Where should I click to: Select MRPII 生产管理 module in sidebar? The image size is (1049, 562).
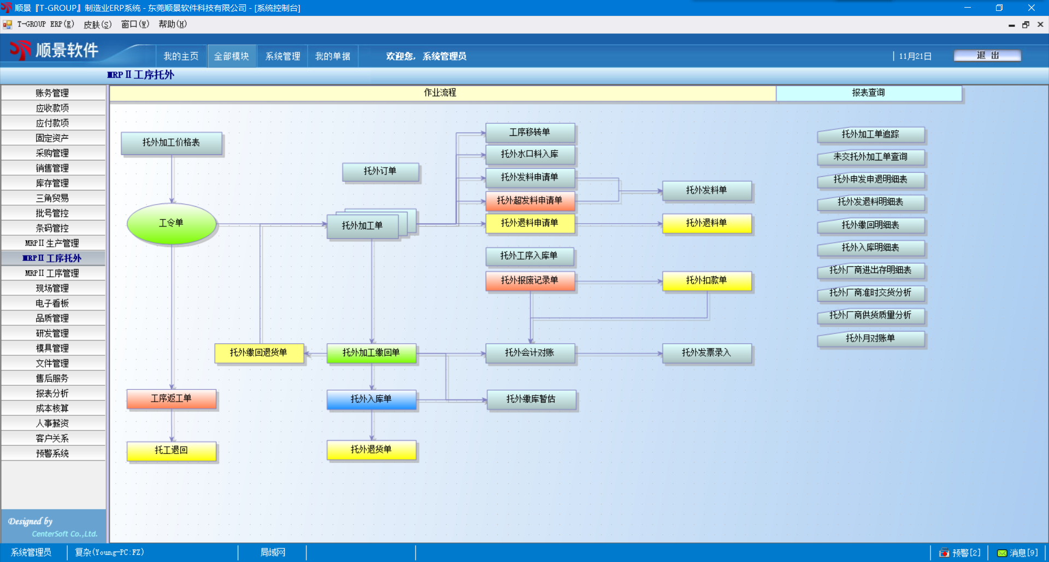click(52, 243)
